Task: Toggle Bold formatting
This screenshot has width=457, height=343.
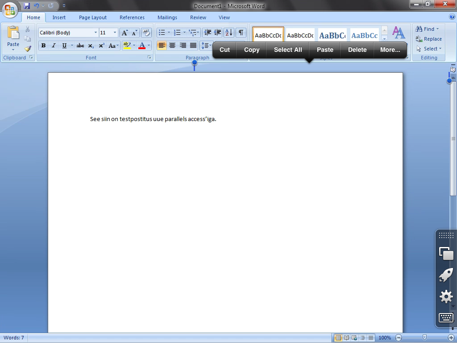Action: tap(43, 46)
